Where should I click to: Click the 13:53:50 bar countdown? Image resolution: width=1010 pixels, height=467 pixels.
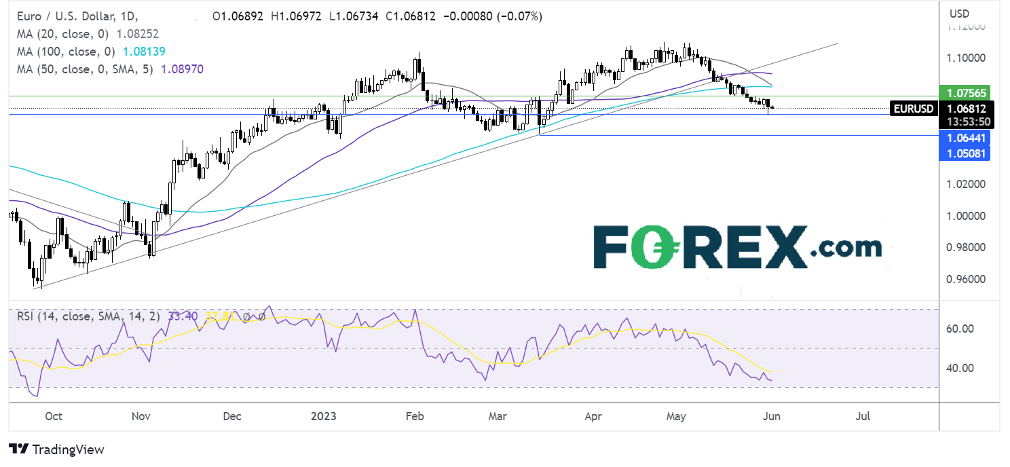(967, 122)
